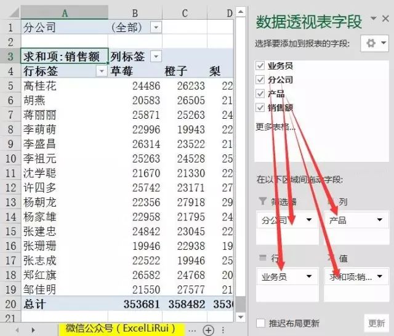Viewport: 394px width, 336px height.
Task: Enable the 推迟布局更新 checkbox
Action: (260, 323)
